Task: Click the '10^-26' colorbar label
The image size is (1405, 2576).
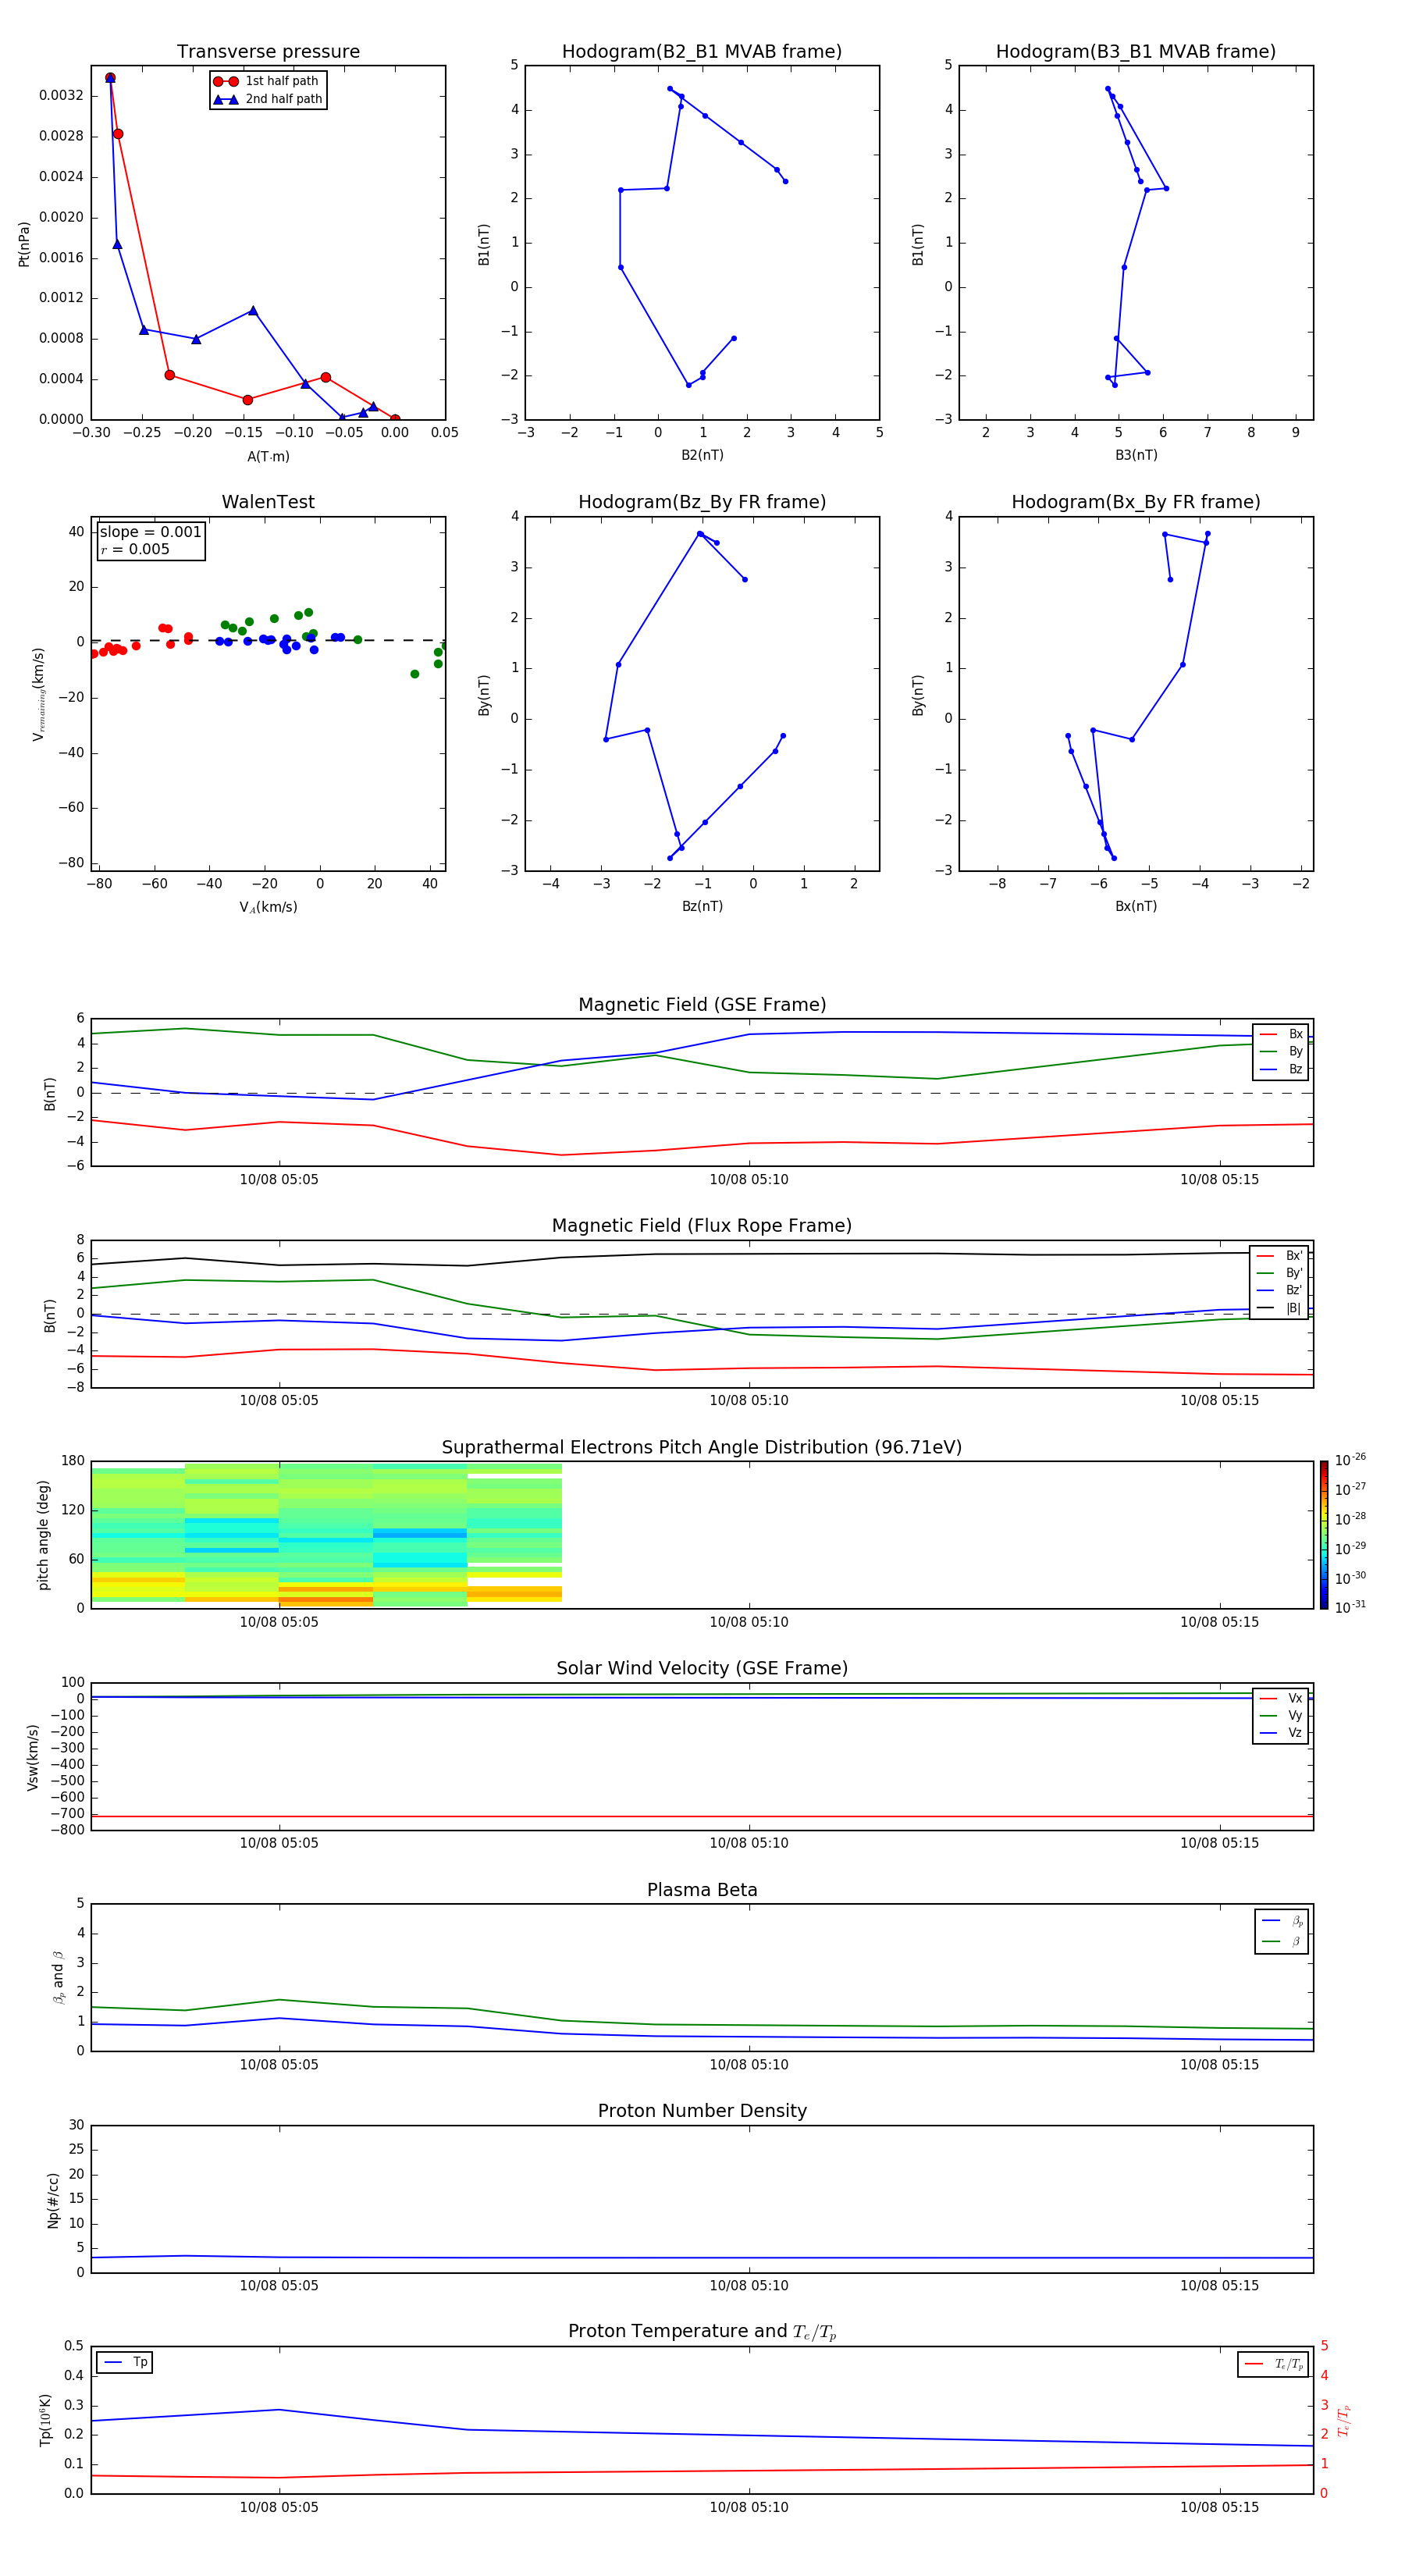Action: click(x=1350, y=1460)
